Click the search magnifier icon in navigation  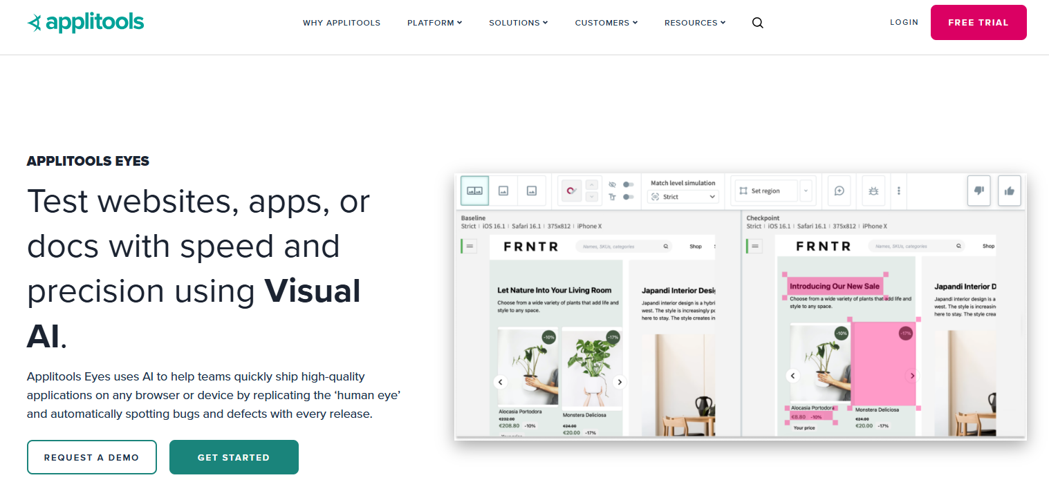pyautogui.click(x=757, y=23)
